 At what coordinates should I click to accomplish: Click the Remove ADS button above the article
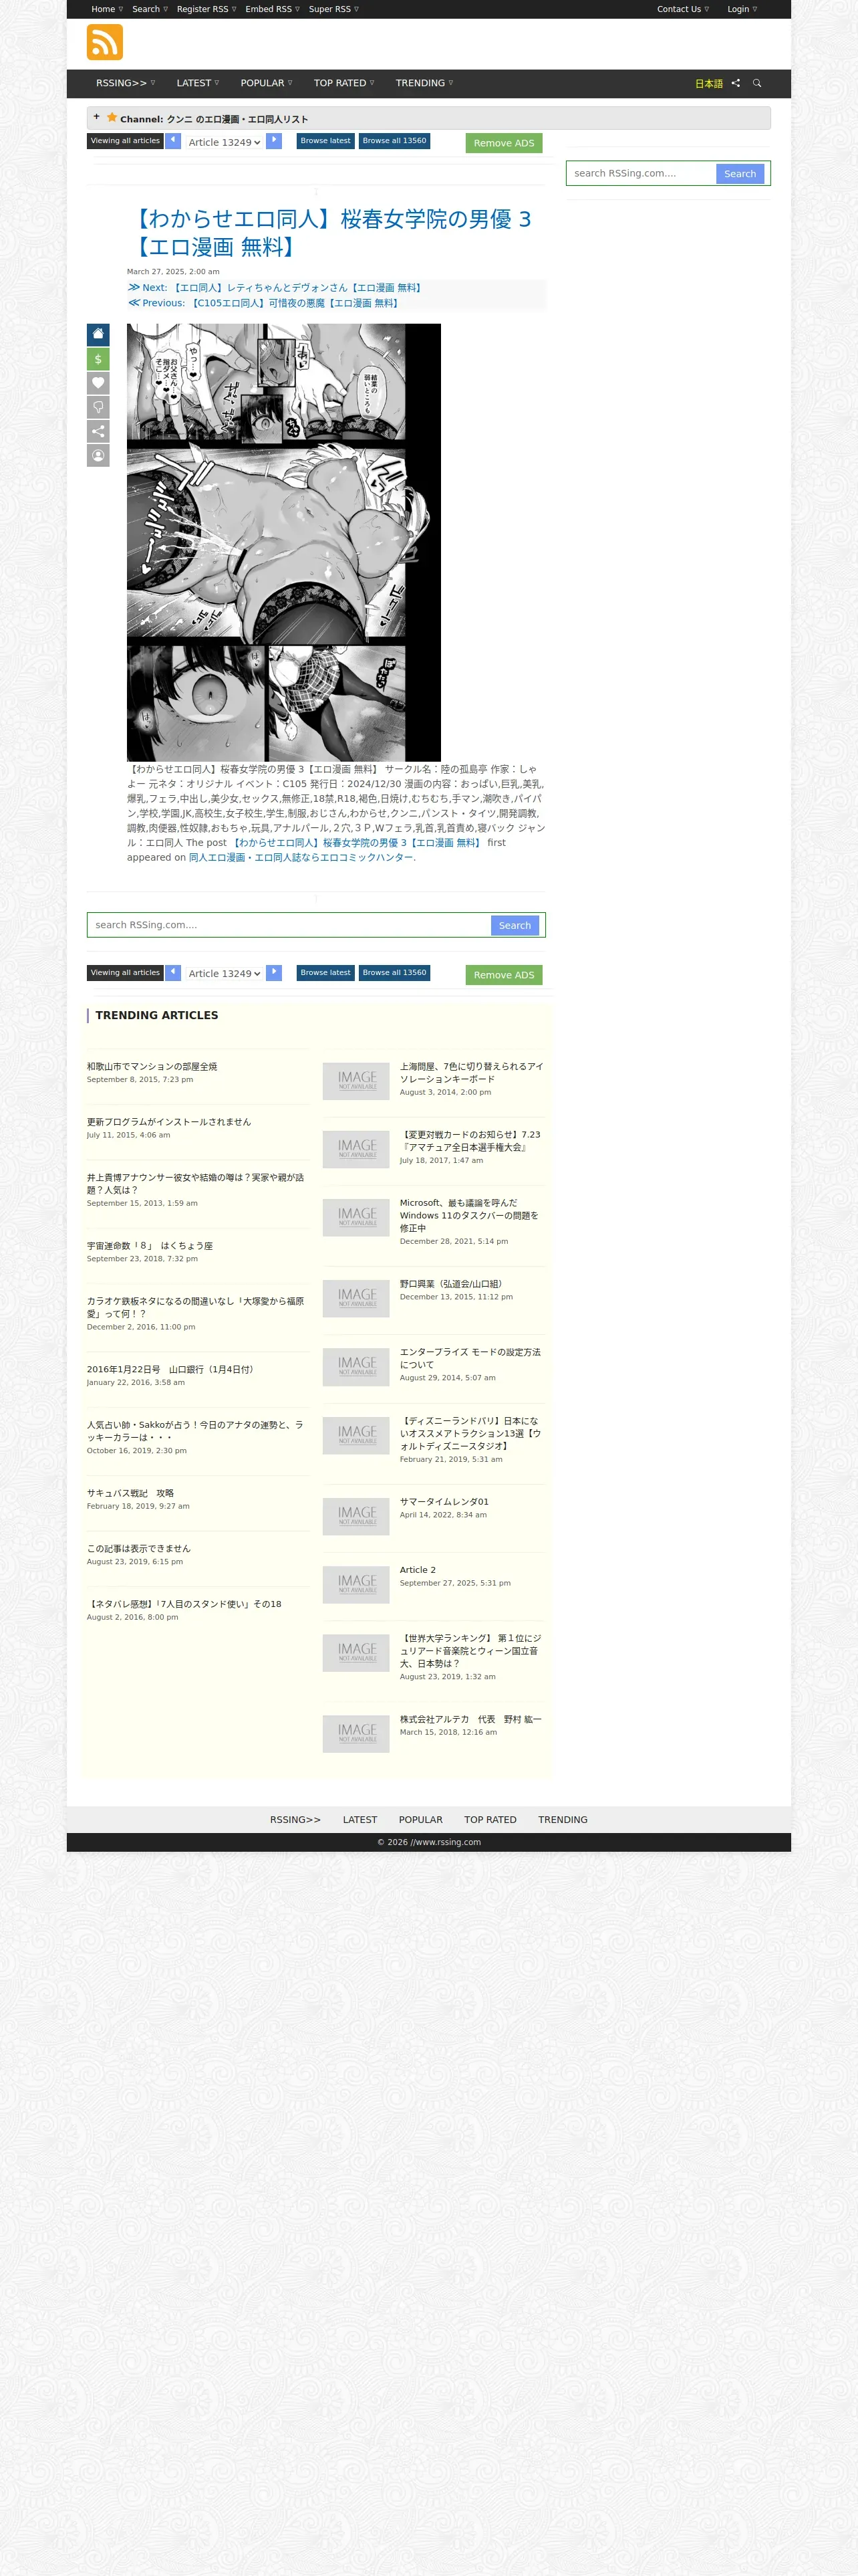[x=503, y=143]
